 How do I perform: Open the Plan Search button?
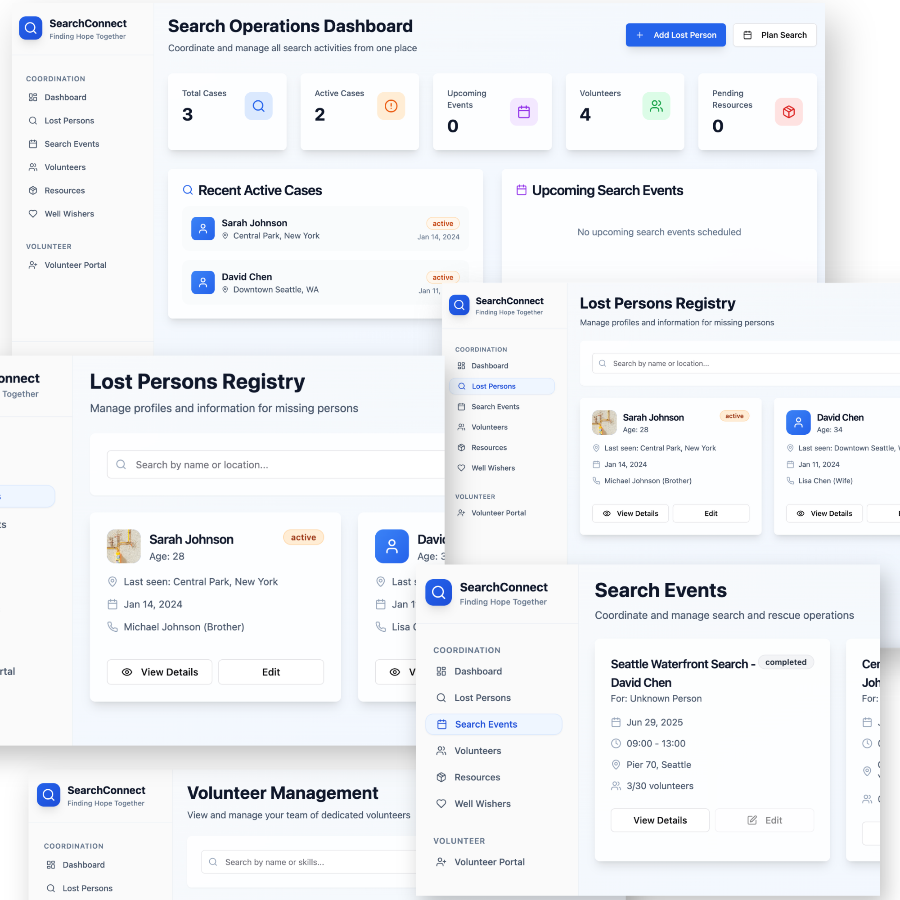coord(774,35)
